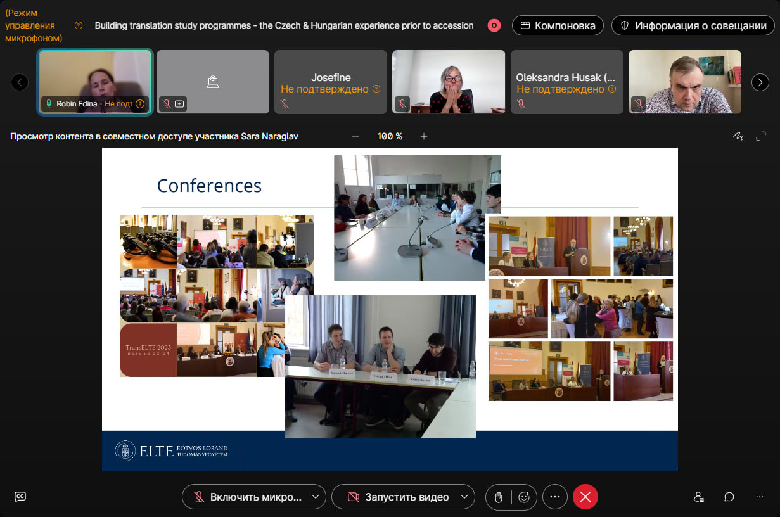Click help icon beside Режим управления микрофоном
The image size is (780, 517).
coord(79,25)
